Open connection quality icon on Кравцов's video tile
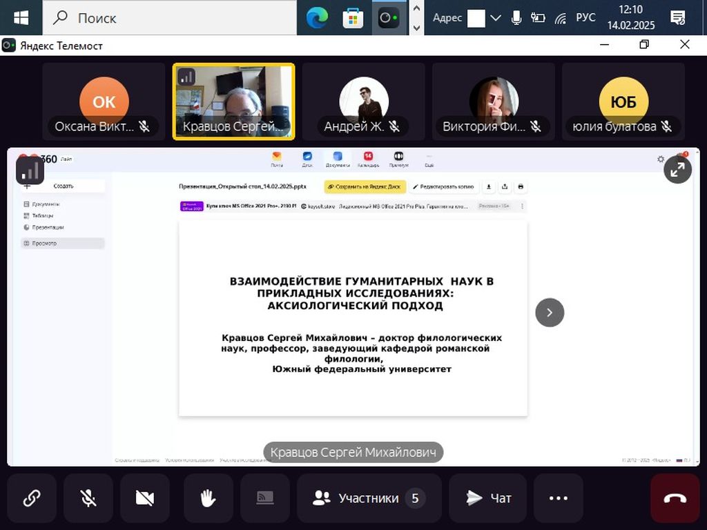The height and width of the screenshot is (530, 707). [x=186, y=77]
